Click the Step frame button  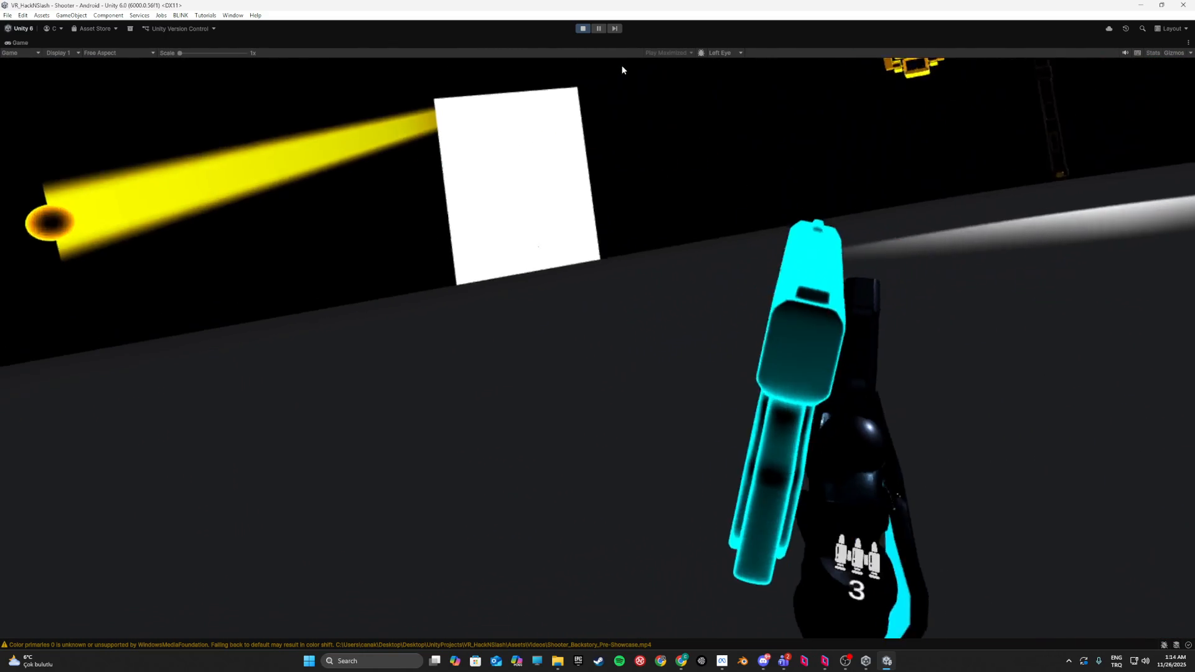pyautogui.click(x=614, y=29)
